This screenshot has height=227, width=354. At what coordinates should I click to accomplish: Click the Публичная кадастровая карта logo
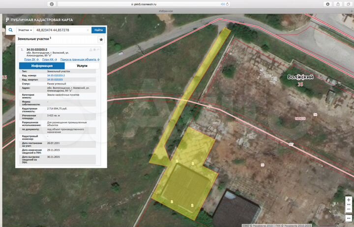click(38, 20)
